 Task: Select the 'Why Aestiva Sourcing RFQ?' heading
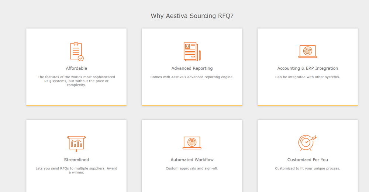pos(192,16)
